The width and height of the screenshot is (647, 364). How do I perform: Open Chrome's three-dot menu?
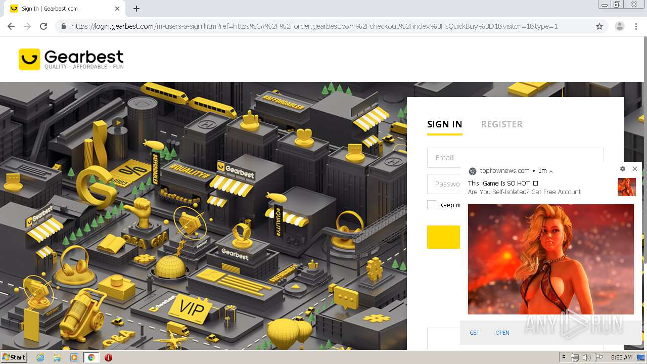coord(636,26)
